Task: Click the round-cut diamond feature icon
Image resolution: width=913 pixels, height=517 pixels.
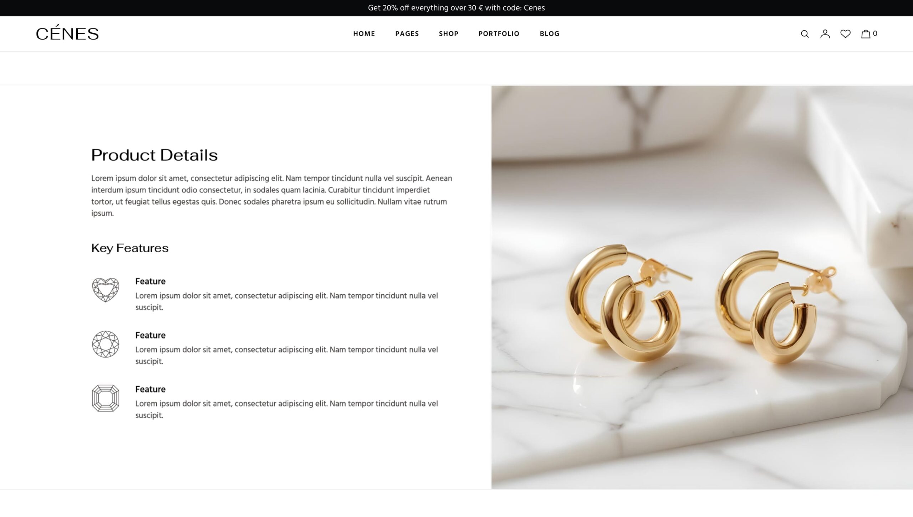Action: pos(106,344)
